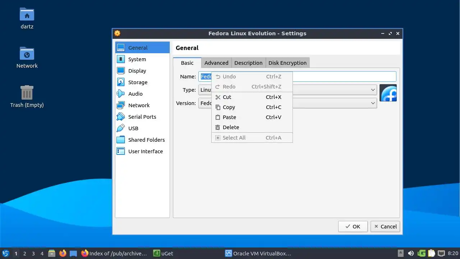Switch to the Index of /pub/archive Firefox window
460x259 pixels.
pyautogui.click(x=114, y=253)
